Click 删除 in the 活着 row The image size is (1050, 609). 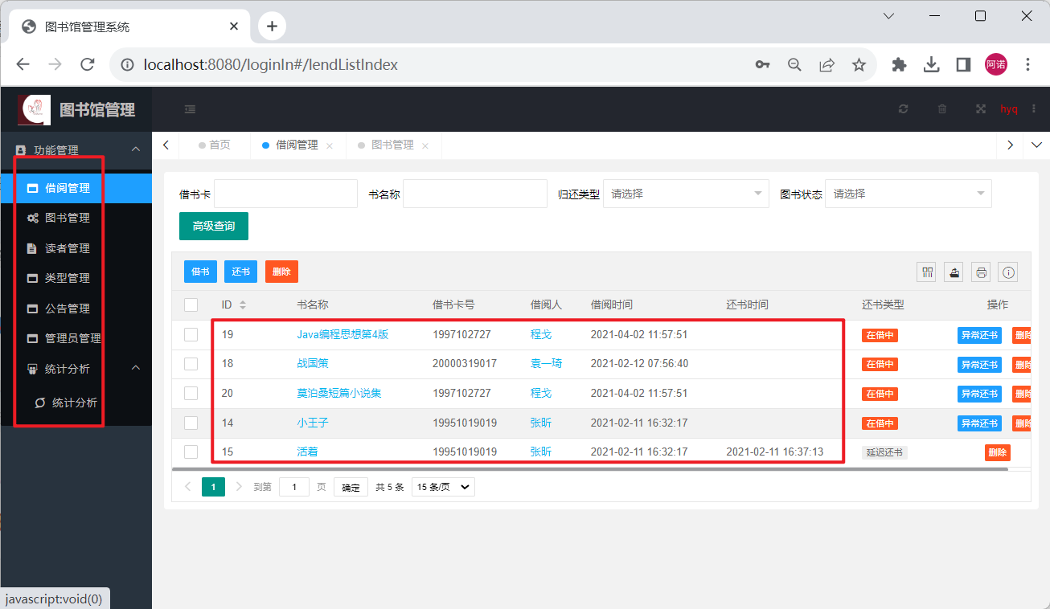998,452
